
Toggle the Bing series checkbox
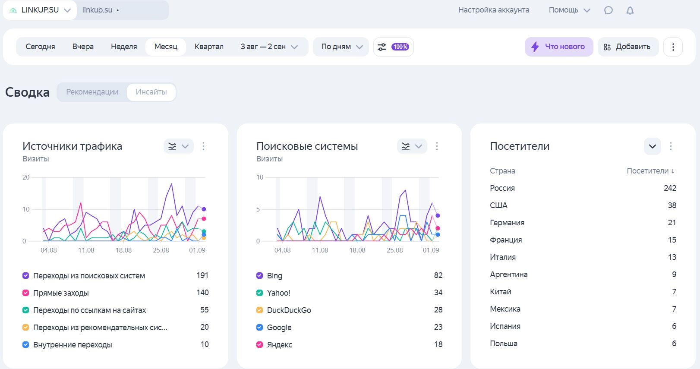pyautogui.click(x=259, y=276)
